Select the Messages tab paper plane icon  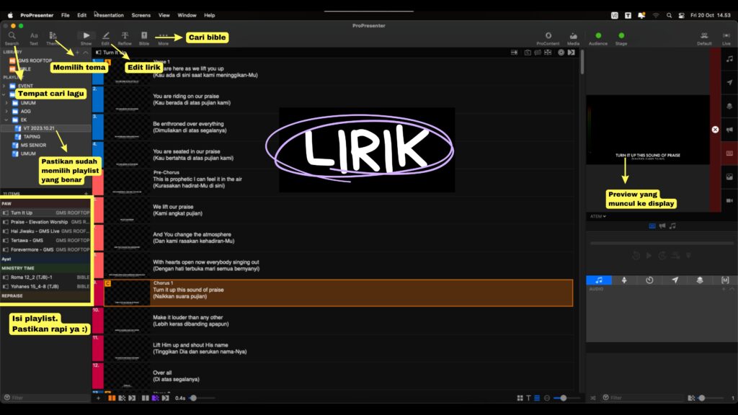click(x=675, y=280)
